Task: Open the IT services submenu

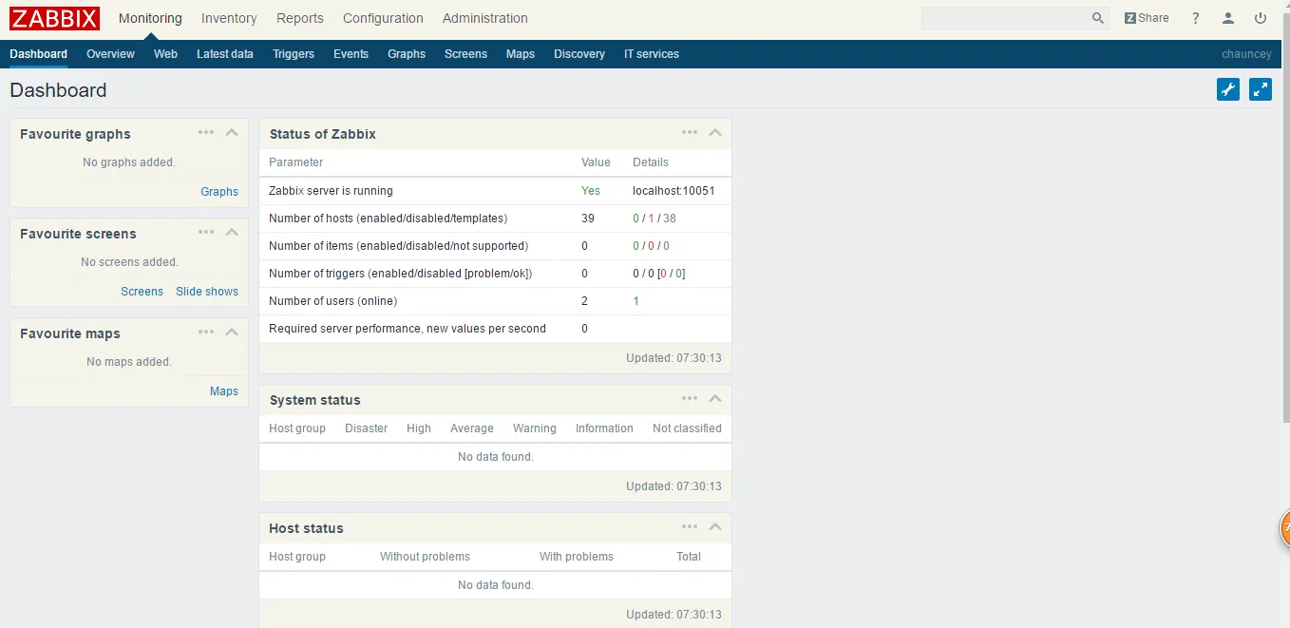Action: 652,54
